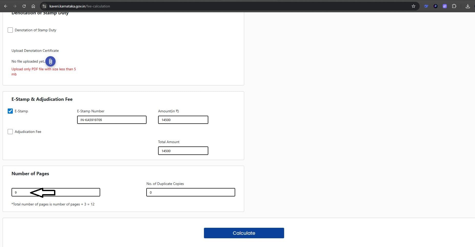Open browser downloads icon
This screenshot has height=247, width=475.
click(468, 6)
